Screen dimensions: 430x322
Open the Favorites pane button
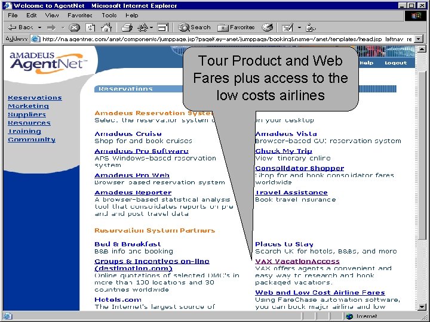pyautogui.click(x=236, y=27)
